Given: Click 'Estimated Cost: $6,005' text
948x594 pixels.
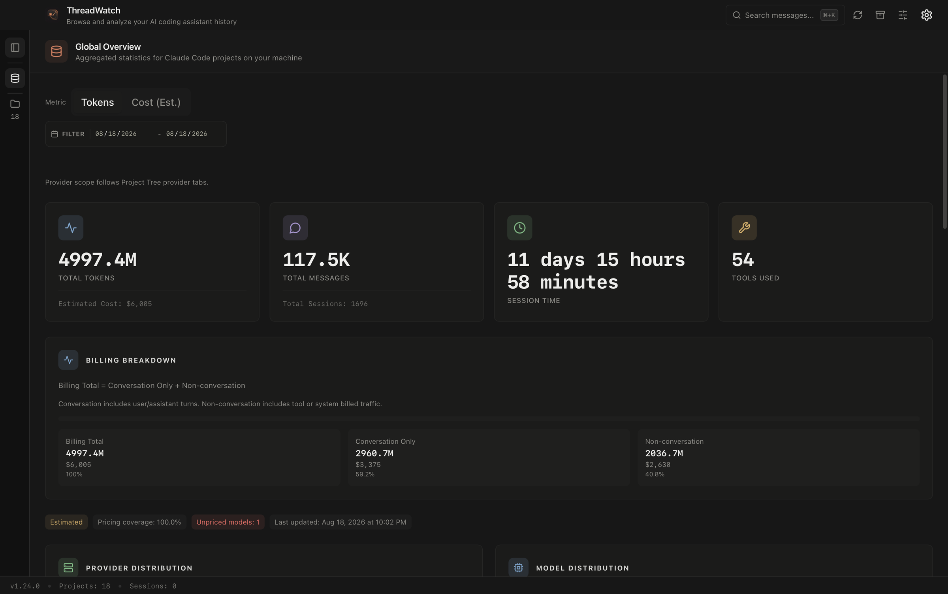Looking at the screenshot, I should pos(105,304).
